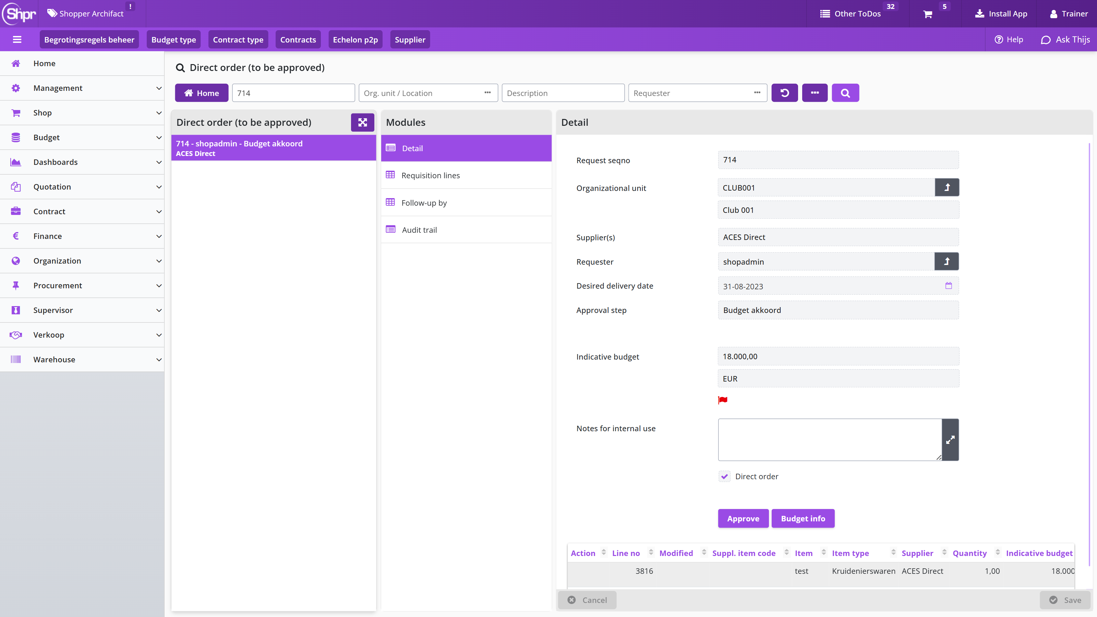
Task: Open Requester filter picker
Action: pos(757,93)
